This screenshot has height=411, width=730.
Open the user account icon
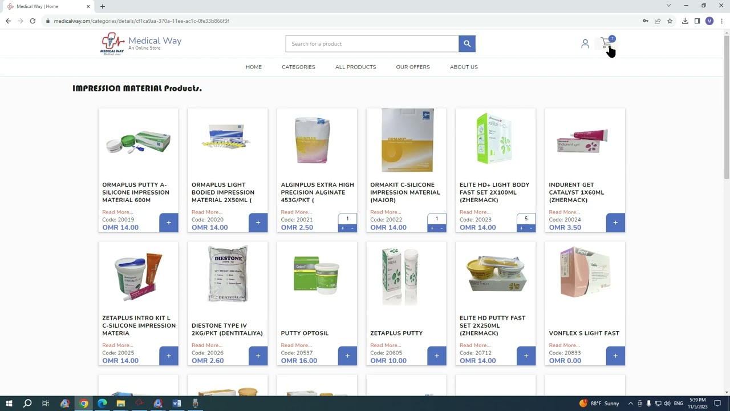point(585,43)
